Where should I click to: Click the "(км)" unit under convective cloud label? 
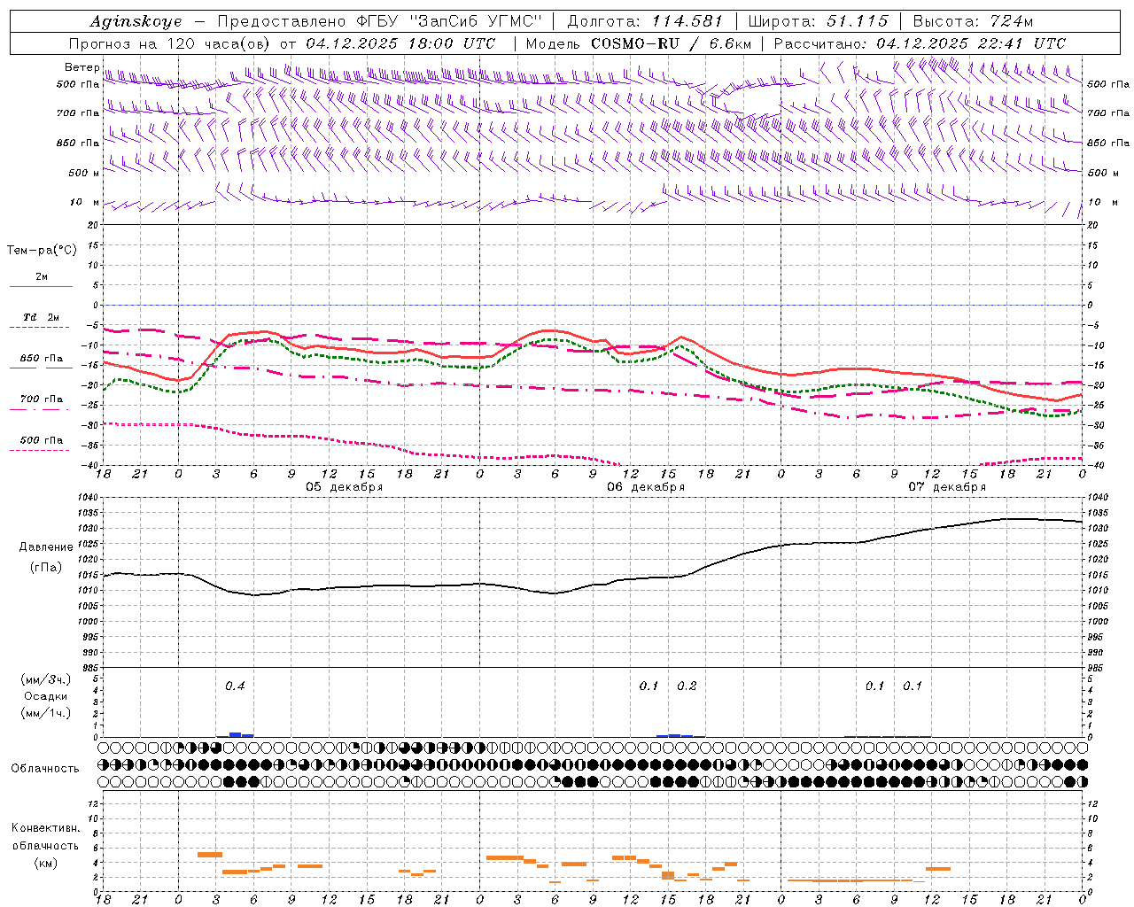[x=45, y=863]
